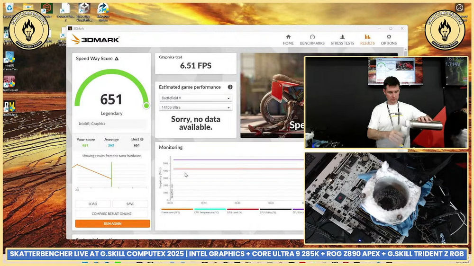Image resolution: width=474 pixels, height=266 pixels.
Task: Expand the 1440p Ultra resolution dropdown
Action: click(196, 107)
